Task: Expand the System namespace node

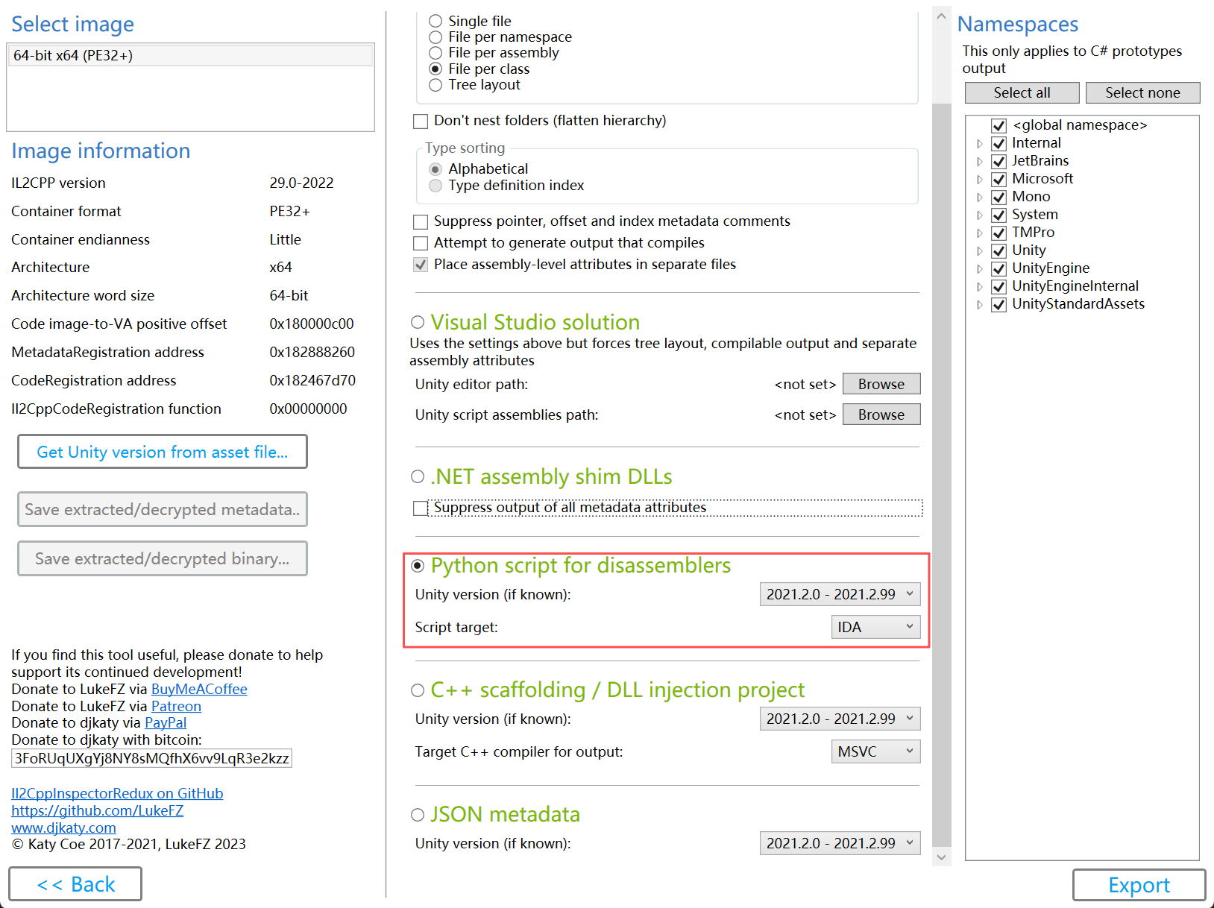Action: 980,215
